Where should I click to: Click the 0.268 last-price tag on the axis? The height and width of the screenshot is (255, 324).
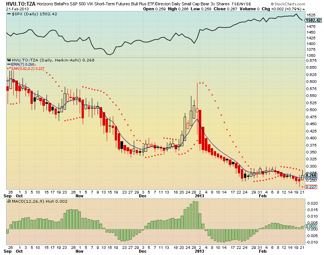(311, 175)
